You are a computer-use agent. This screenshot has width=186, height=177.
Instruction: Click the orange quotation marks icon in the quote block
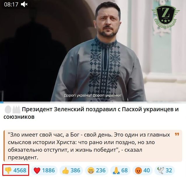pos(177,134)
